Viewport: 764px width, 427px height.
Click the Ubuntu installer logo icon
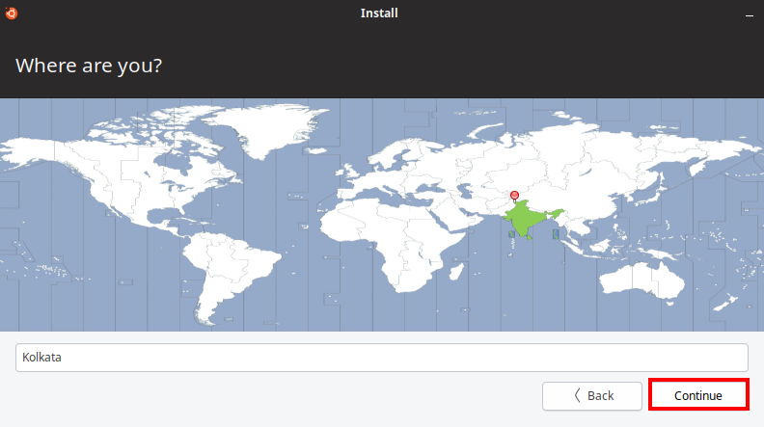tap(12, 13)
